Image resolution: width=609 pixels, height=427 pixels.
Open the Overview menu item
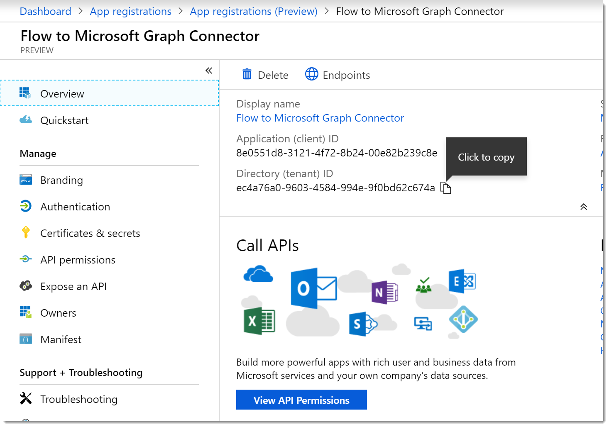pyautogui.click(x=110, y=93)
